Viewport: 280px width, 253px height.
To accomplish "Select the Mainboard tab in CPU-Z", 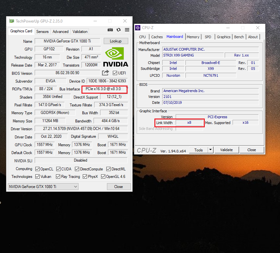I will [x=175, y=37].
